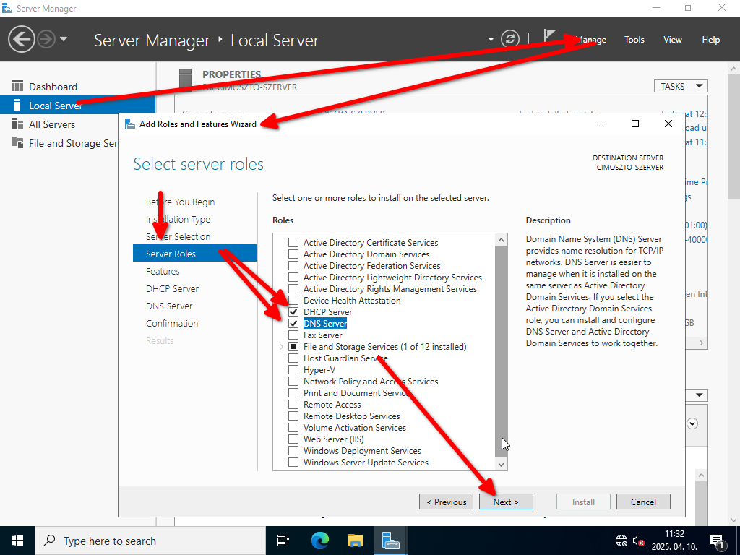
Task: Open the notifications flag icon
Action: pos(551,37)
